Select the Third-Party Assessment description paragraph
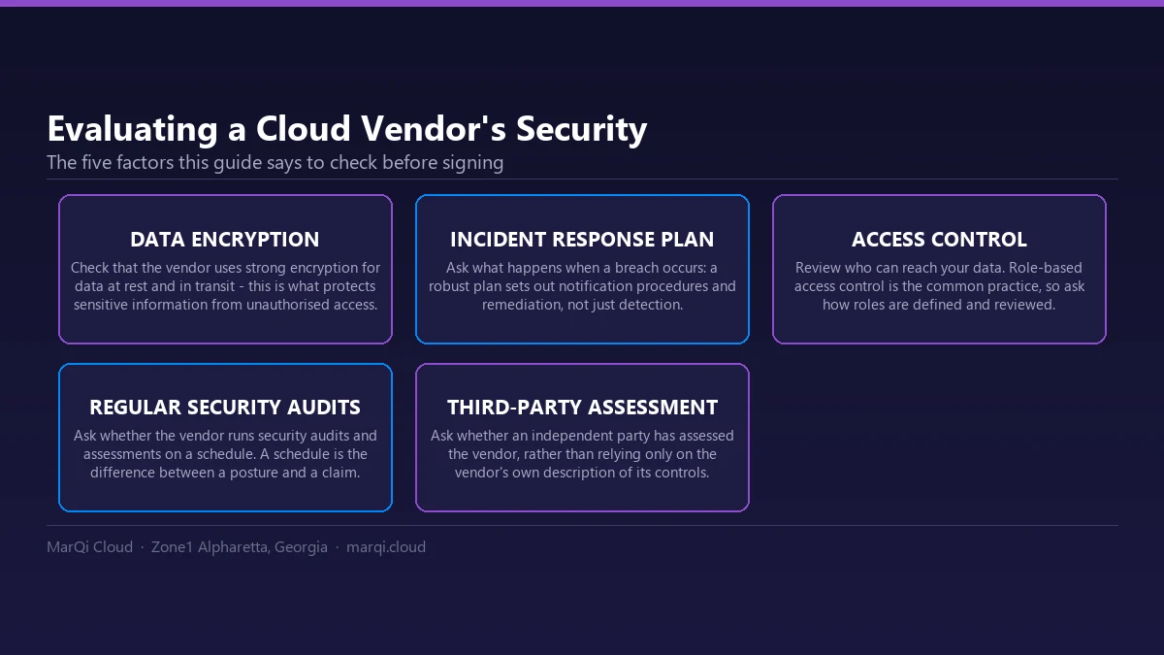The width and height of the screenshot is (1164, 655). pyautogui.click(x=582, y=454)
